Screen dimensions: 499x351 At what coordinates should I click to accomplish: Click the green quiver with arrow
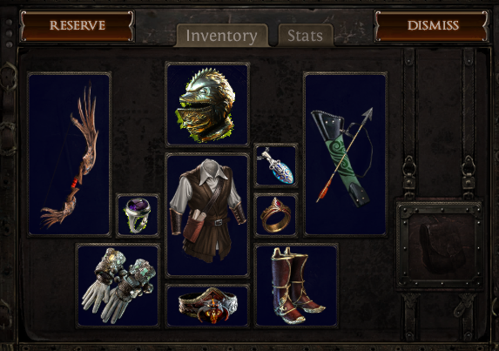pos(345,154)
